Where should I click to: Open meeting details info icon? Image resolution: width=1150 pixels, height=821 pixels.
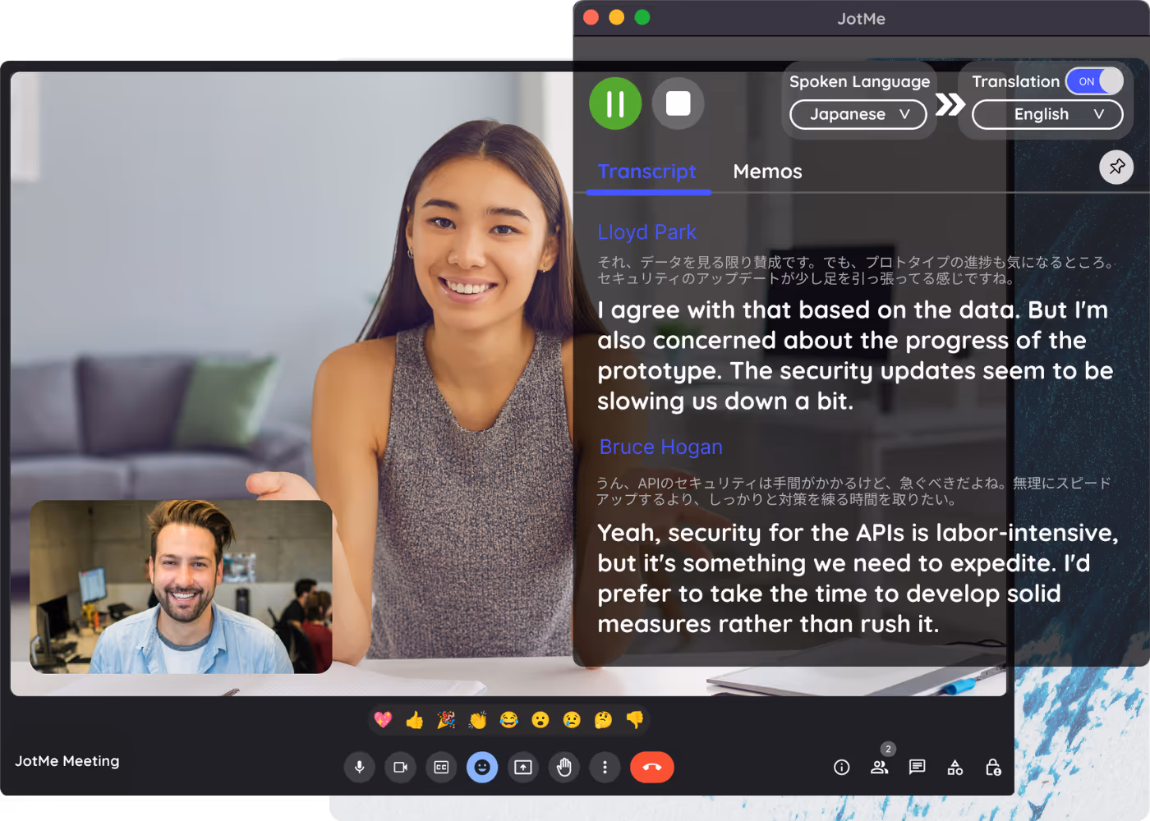pos(842,767)
